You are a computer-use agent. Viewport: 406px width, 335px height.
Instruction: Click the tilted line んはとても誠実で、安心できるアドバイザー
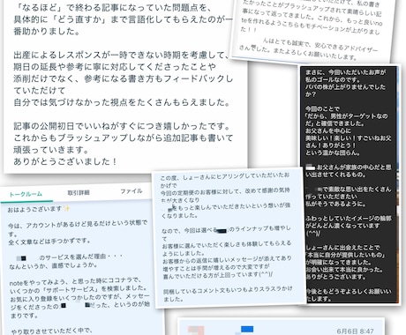tap(320, 45)
